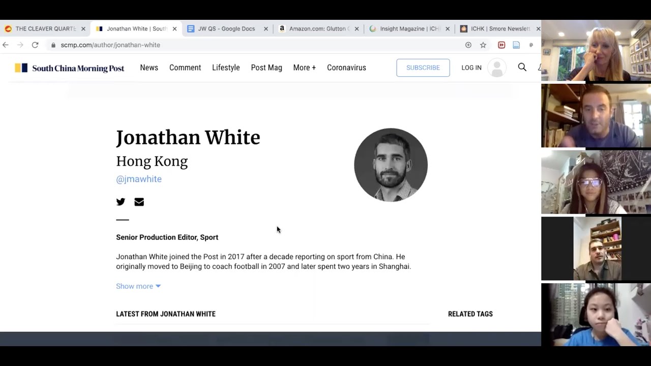The width and height of the screenshot is (651, 366).
Task: Bookmark this page with the star icon
Action: click(x=483, y=45)
